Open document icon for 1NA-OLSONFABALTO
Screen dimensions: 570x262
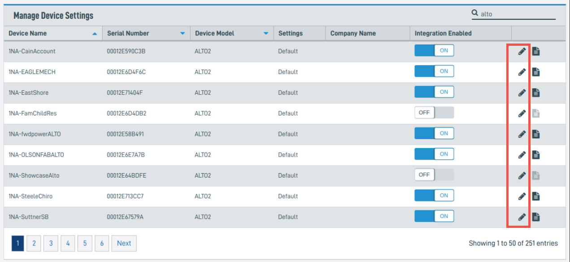[x=536, y=154]
